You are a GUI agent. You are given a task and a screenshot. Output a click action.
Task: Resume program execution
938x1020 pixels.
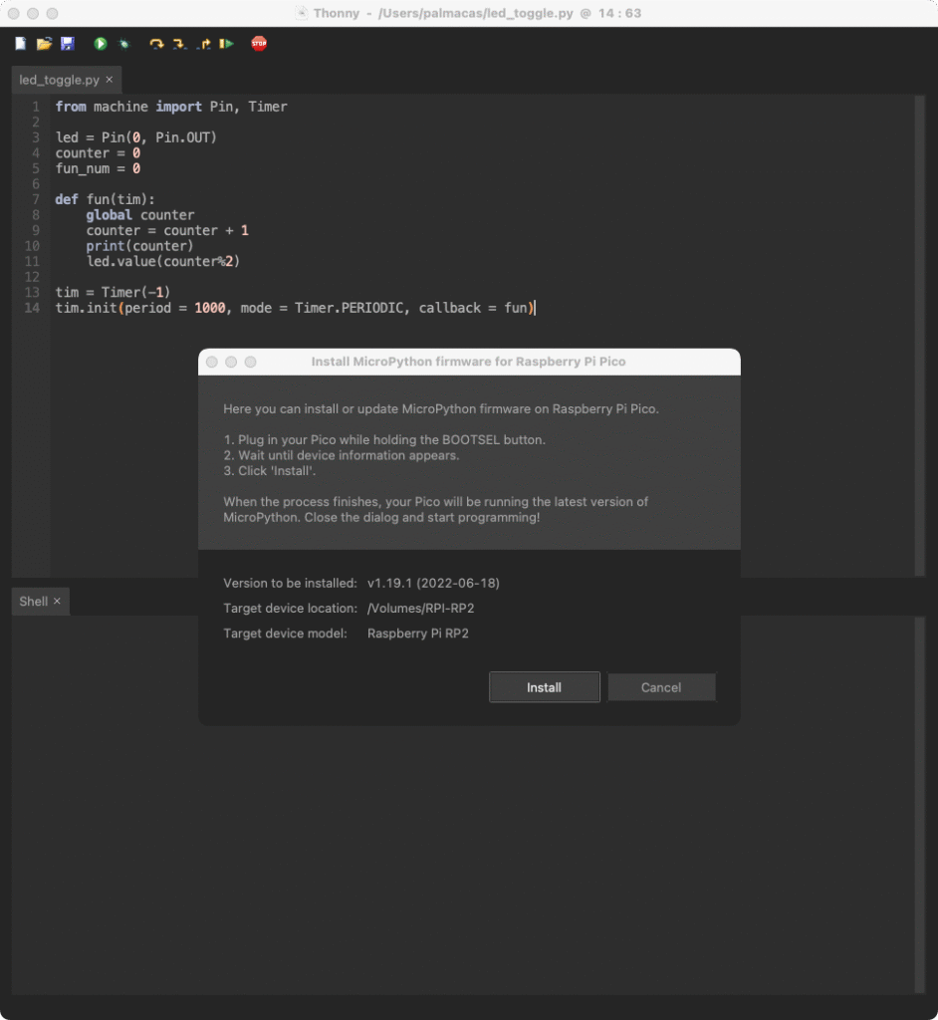tap(227, 43)
